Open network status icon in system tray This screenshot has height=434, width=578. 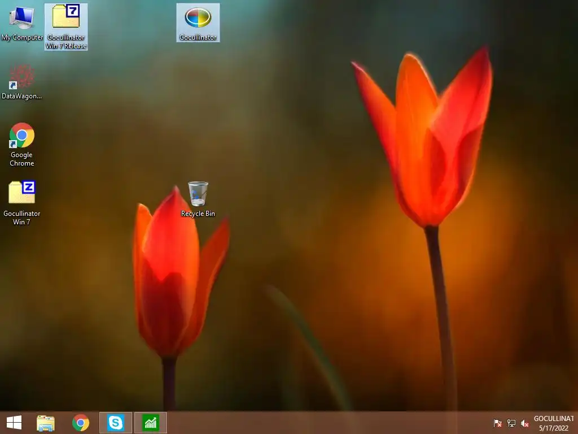511,423
